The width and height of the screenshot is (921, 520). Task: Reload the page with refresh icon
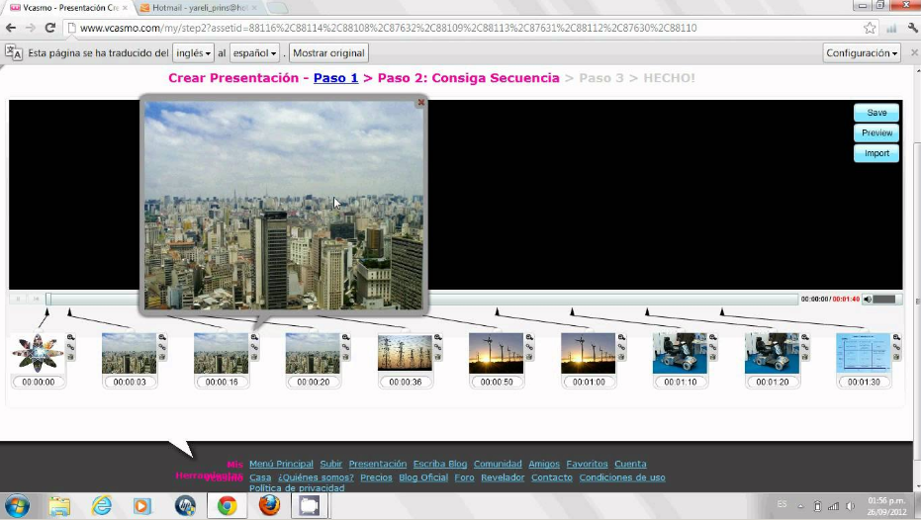click(x=50, y=28)
